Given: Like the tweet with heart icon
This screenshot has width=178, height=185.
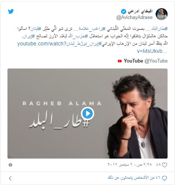Looking at the screenshot, I should tap(165, 165).
